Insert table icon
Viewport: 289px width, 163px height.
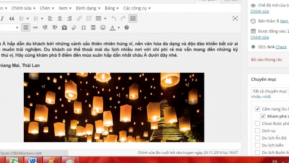point(98,19)
